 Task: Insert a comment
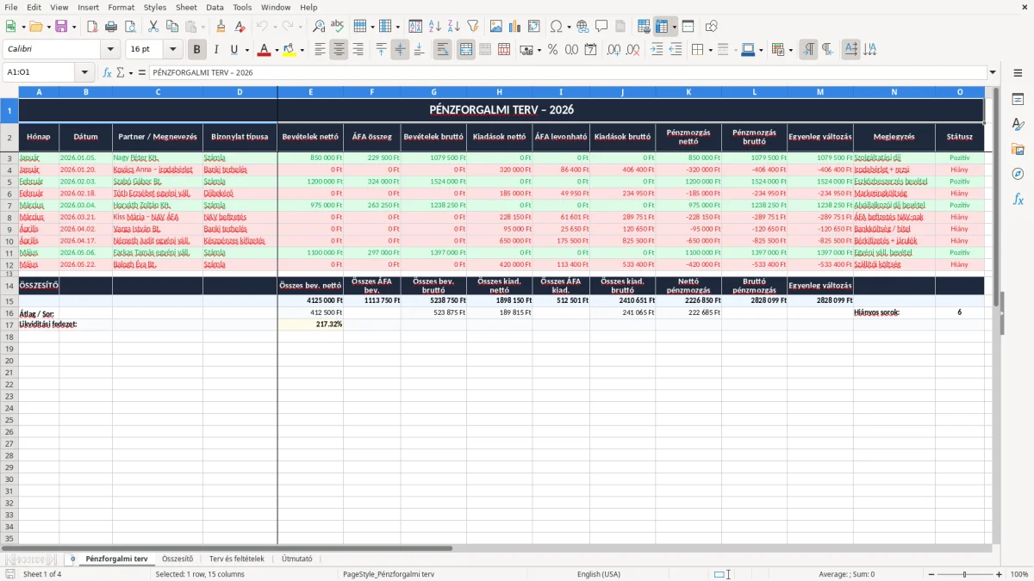pos(601,27)
